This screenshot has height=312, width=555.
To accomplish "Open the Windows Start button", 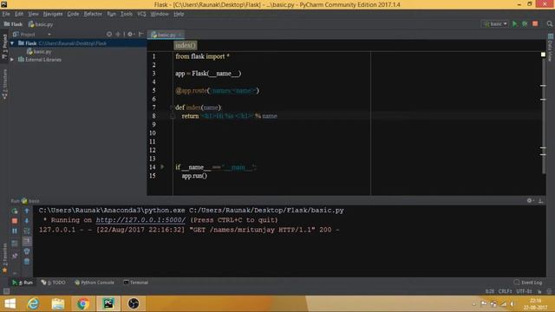I will tap(10, 304).
